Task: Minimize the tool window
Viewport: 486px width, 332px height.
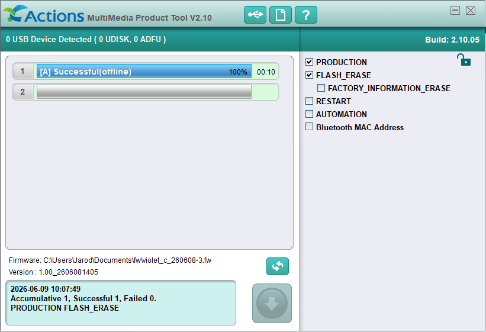Action: [455, 10]
